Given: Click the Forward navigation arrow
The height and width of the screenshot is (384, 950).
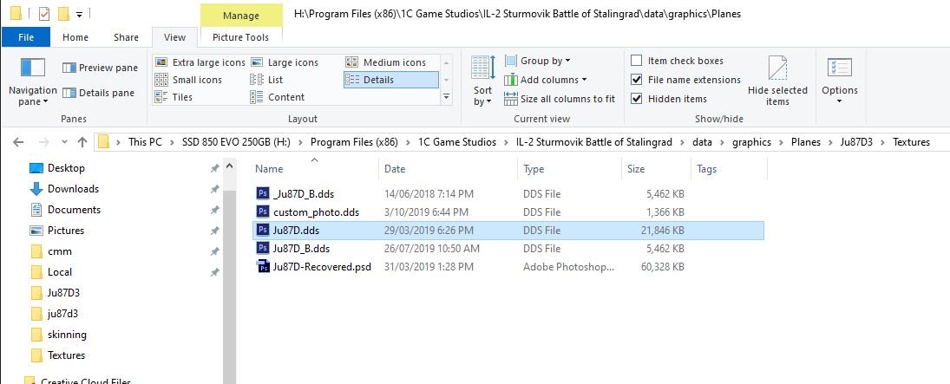Looking at the screenshot, I should [43, 142].
